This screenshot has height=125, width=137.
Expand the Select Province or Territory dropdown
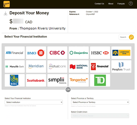[100, 102]
